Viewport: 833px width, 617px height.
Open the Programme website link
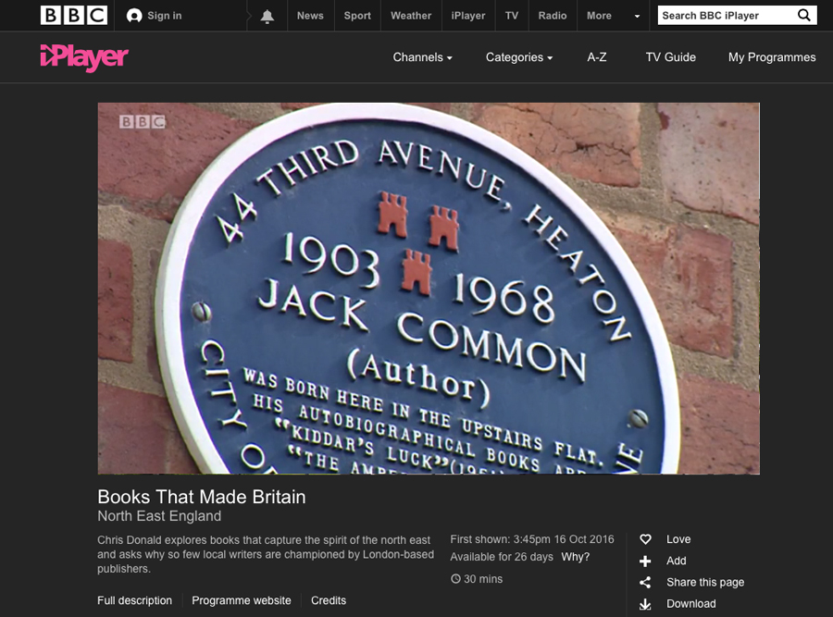[x=241, y=600]
